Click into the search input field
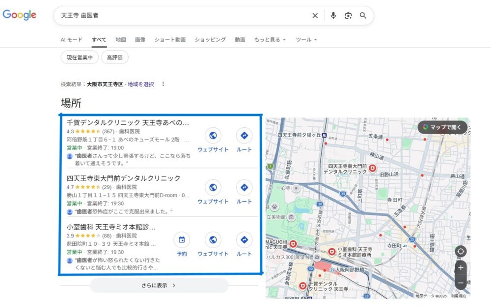This screenshot has width=491, height=307. coord(182,16)
